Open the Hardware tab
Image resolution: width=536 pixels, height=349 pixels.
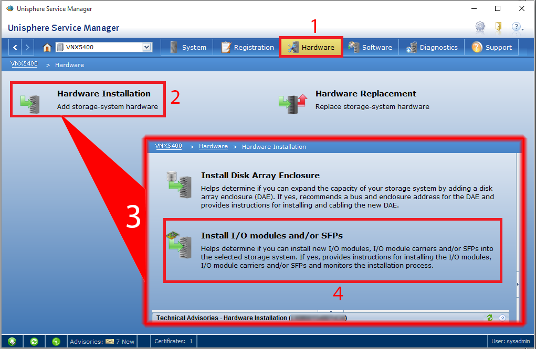click(311, 47)
